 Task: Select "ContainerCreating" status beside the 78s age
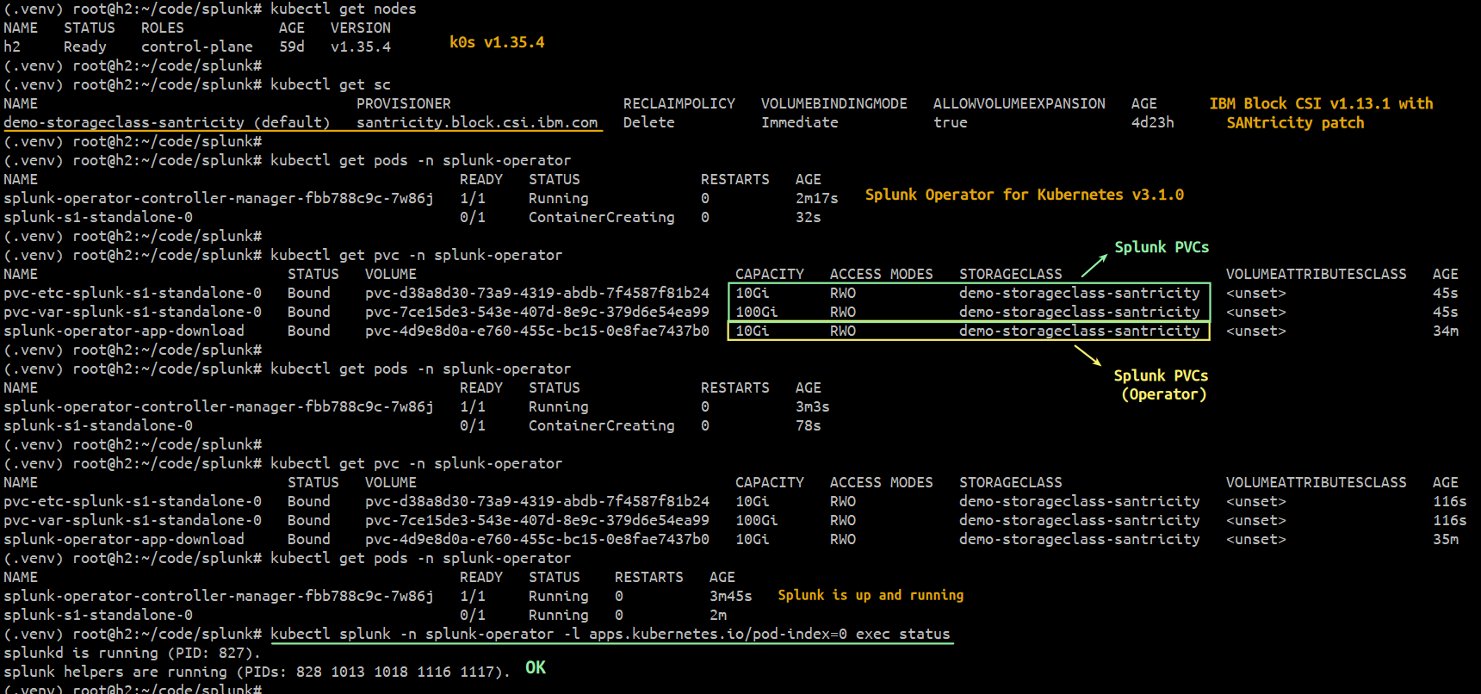(x=602, y=425)
